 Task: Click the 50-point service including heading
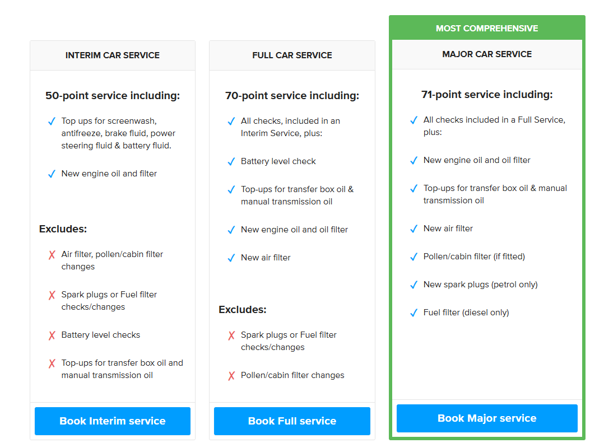click(x=113, y=96)
